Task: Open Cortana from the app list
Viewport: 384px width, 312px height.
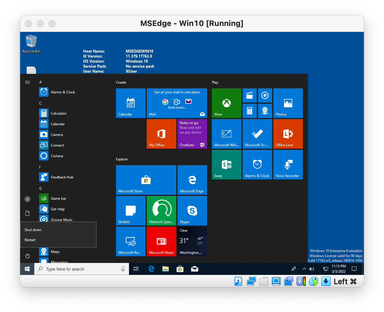Action: coord(57,156)
